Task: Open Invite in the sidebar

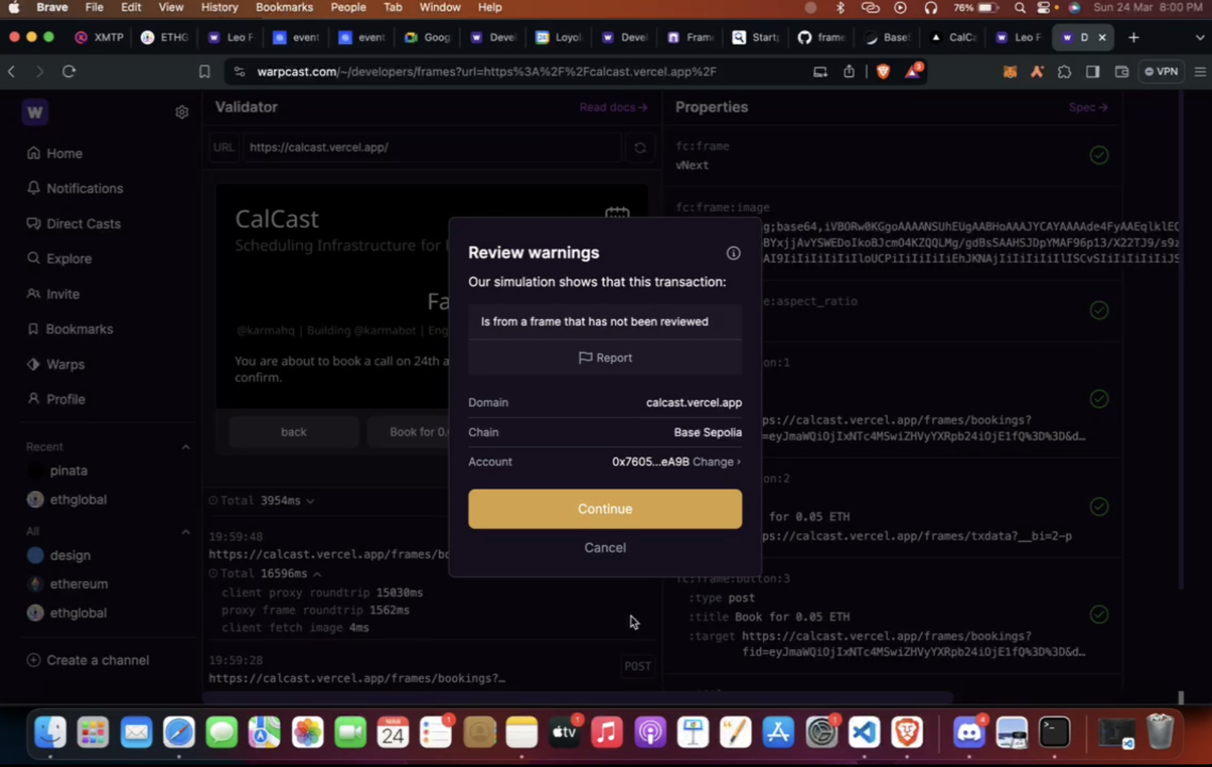Action: 53,294
